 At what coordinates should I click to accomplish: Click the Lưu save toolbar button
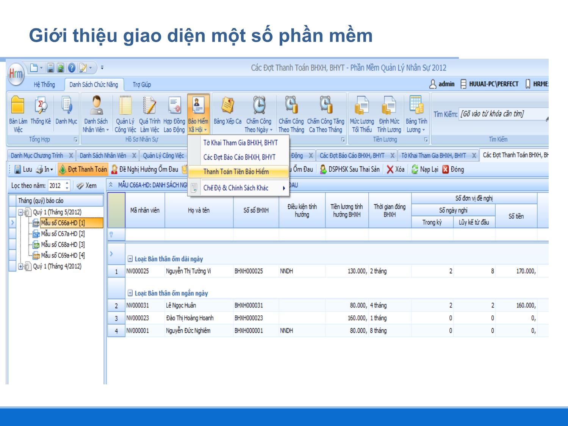point(23,169)
